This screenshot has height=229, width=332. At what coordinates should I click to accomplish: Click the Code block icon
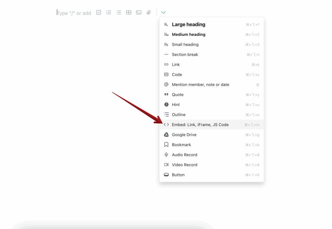click(166, 75)
